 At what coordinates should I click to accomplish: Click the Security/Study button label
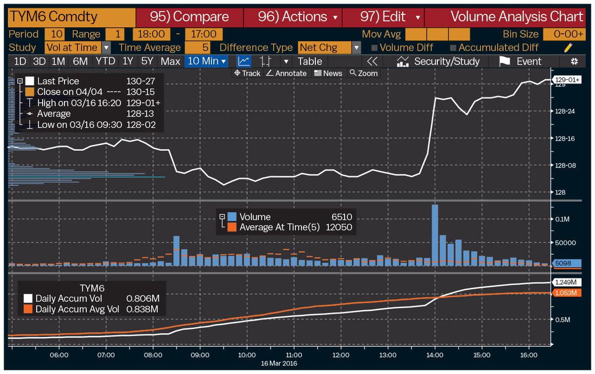(x=447, y=61)
